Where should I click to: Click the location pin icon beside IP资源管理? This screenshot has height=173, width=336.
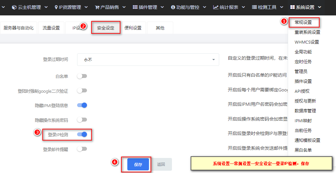point(56,7)
